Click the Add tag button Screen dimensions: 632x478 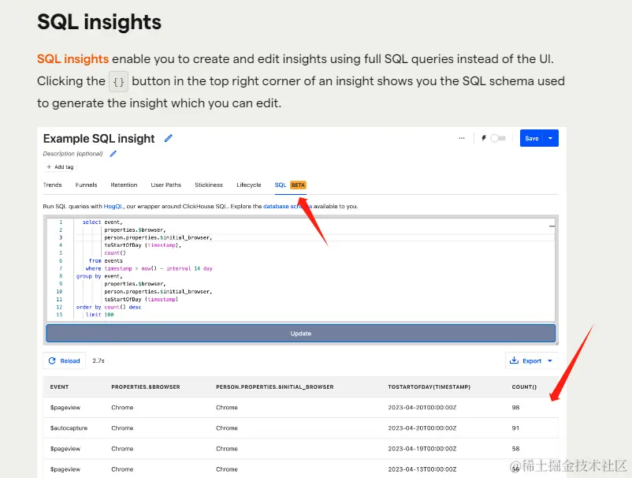60,167
